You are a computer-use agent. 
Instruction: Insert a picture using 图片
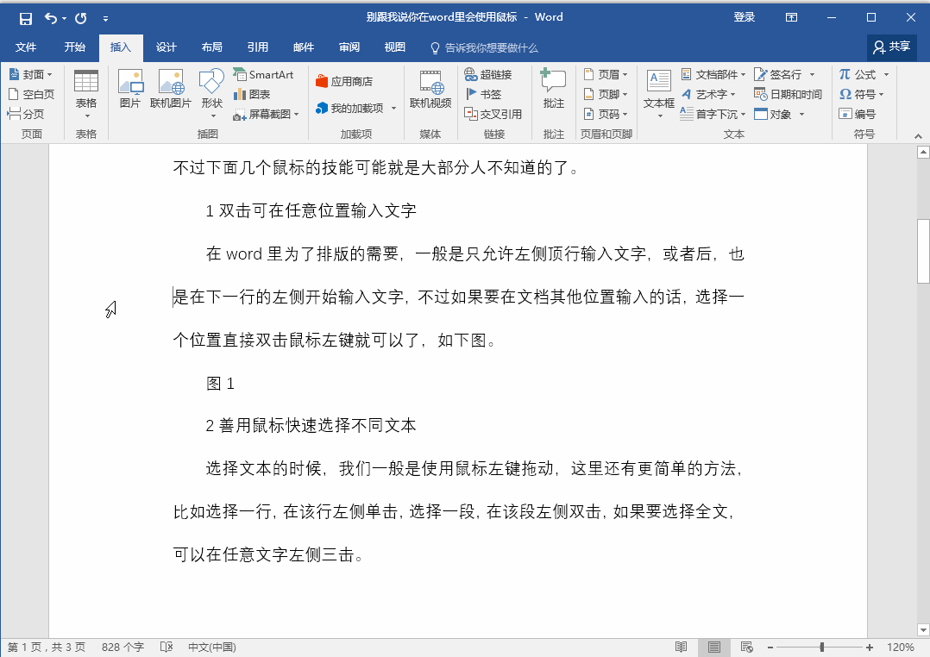tap(130, 89)
